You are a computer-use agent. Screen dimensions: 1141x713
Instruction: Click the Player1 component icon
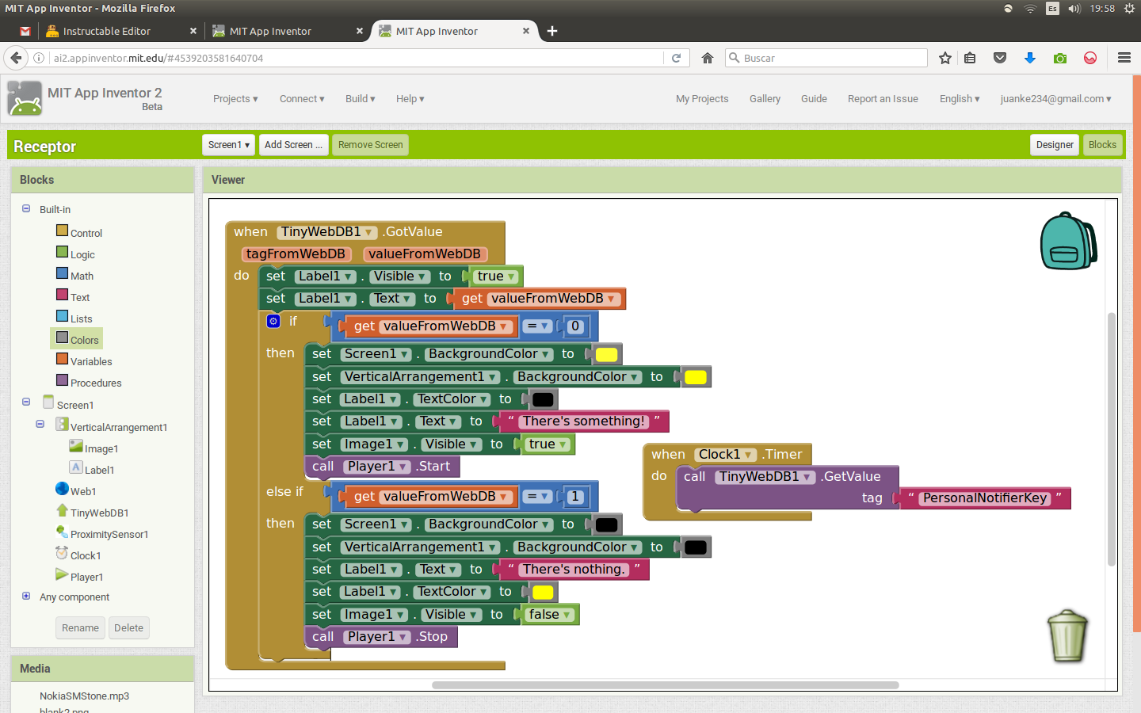(x=62, y=574)
